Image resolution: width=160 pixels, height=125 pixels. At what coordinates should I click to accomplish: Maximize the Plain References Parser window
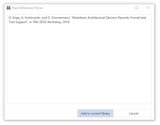(x=137, y=8)
